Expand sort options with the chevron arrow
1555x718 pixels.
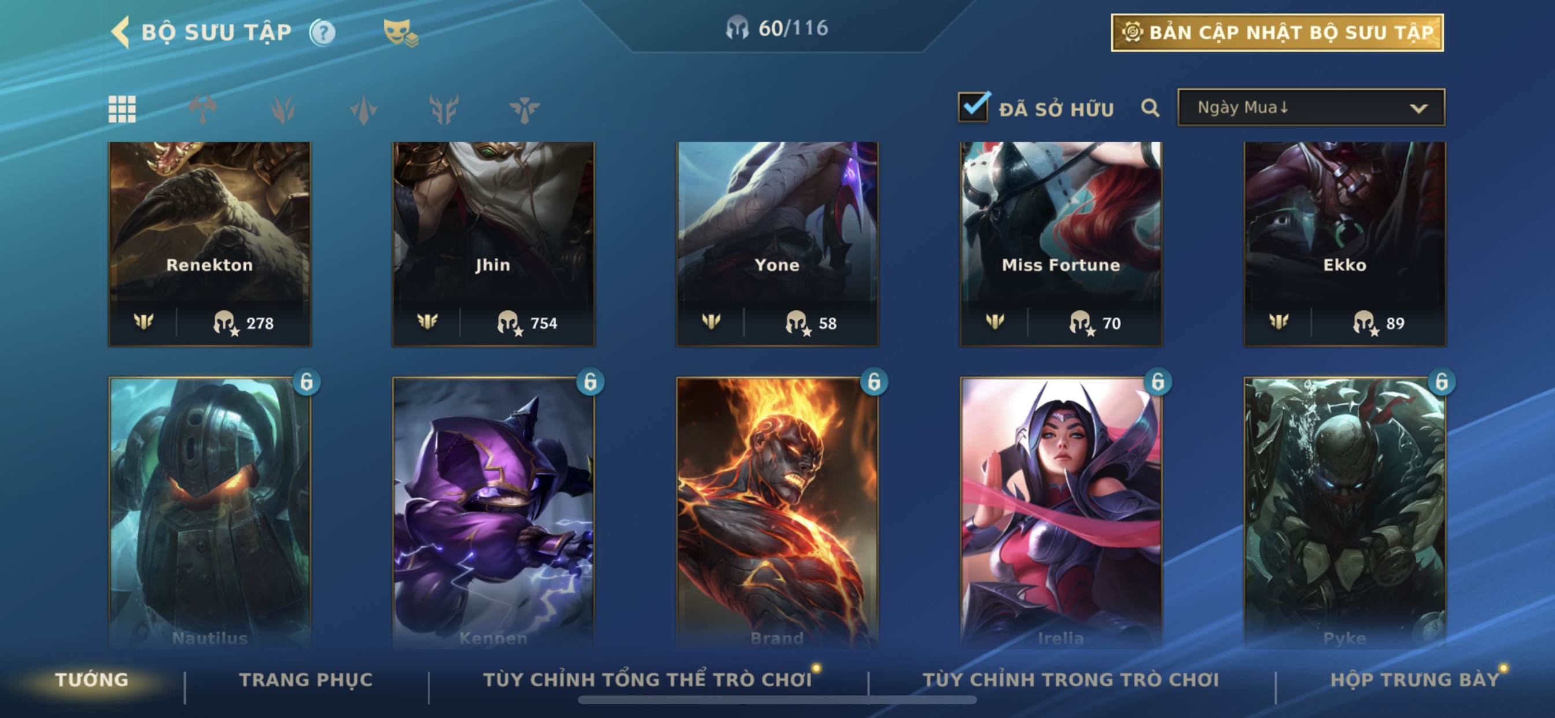[x=1418, y=109]
